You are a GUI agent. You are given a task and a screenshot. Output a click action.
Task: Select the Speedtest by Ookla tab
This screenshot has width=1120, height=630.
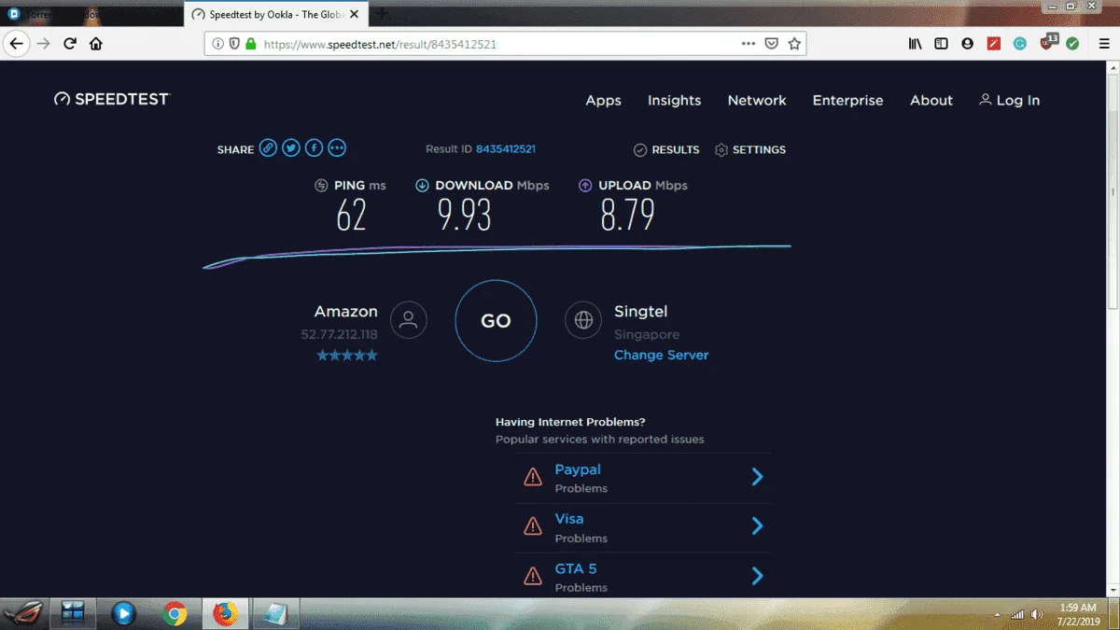click(276, 14)
